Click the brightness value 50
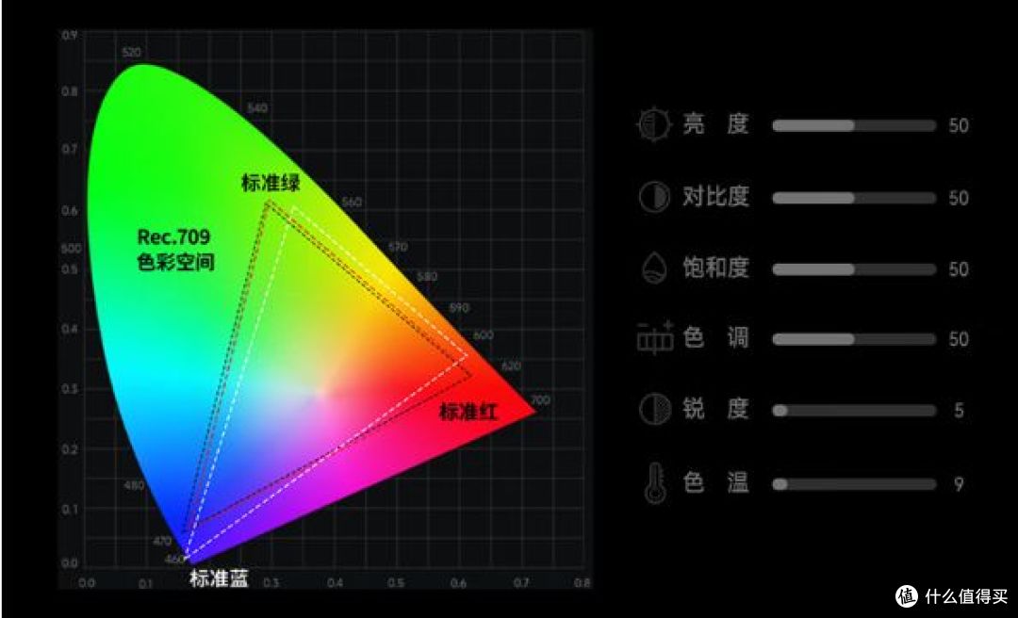 [959, 125]
